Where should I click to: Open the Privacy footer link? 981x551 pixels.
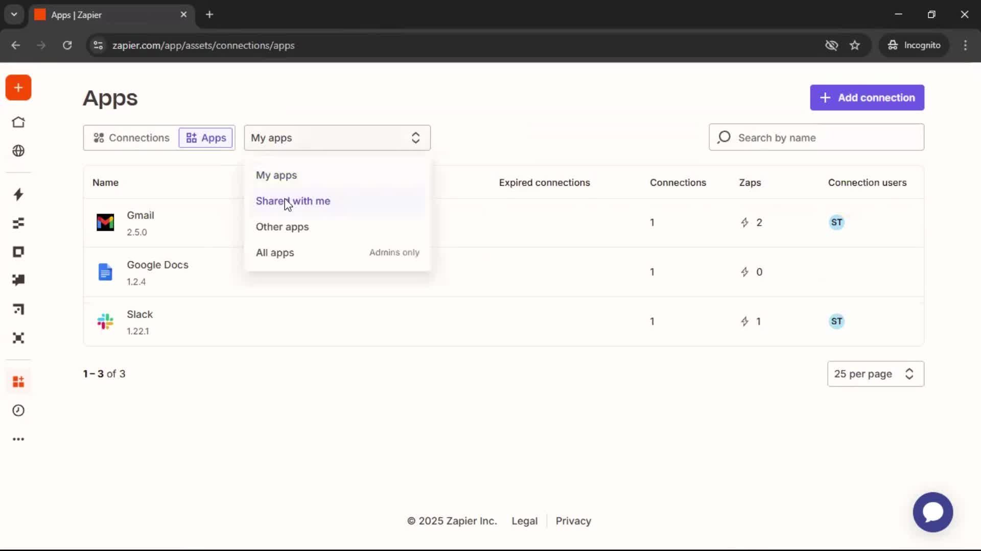pos(573,521)
